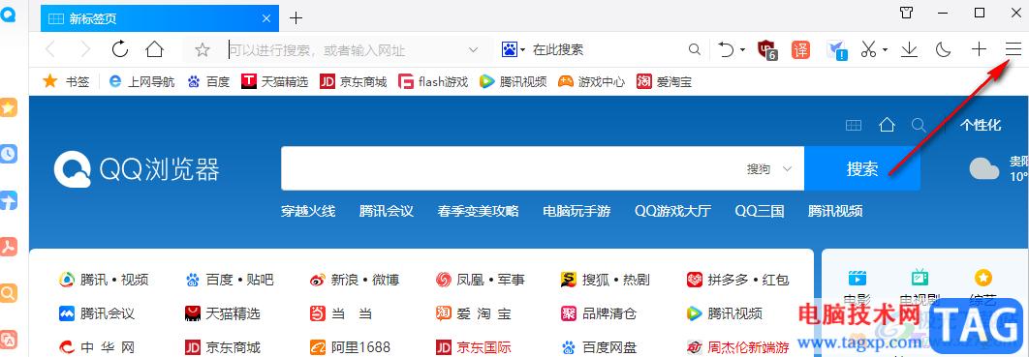Open the 穿越火线 hot link
The image size is (1029, 357).
(x=308, y=211)
